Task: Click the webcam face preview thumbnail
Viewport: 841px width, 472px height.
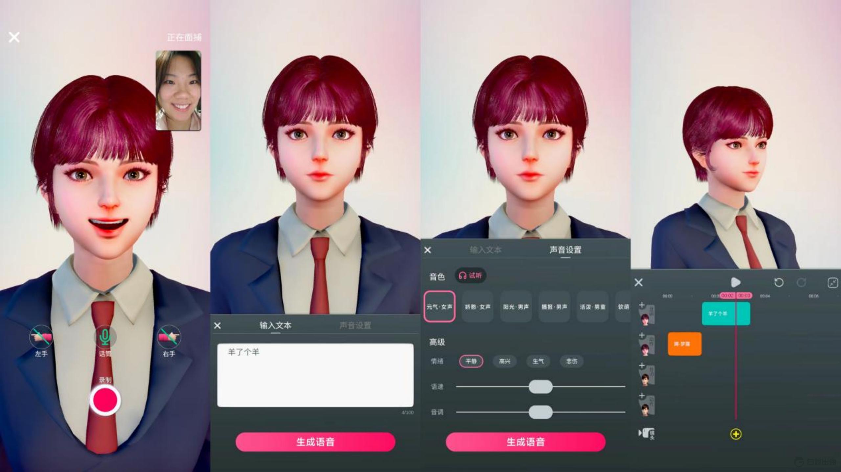Action: click(x=178, y=90)
